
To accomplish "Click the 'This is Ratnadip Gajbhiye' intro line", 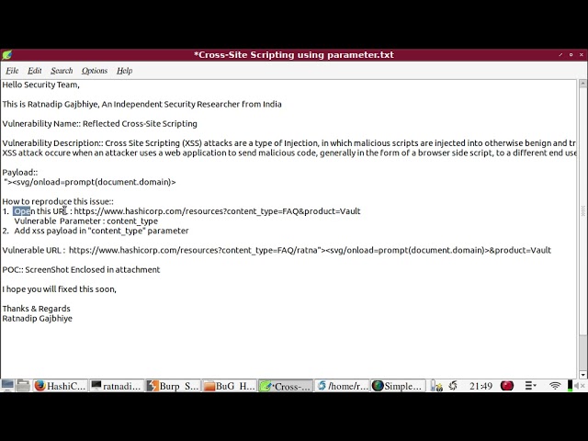I will pyautogui.click(x=141, y=104).
